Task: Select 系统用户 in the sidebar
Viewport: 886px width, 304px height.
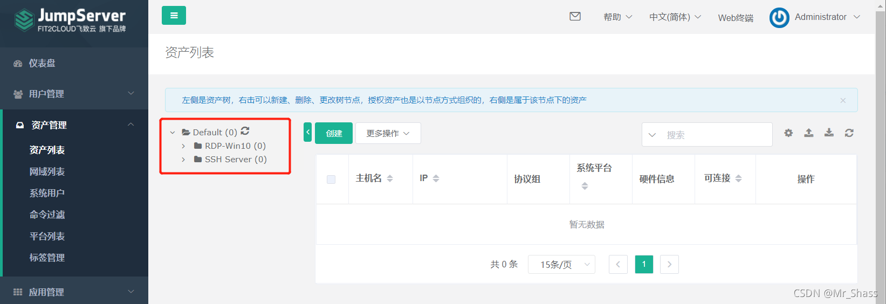Action: [x=47, y=193]
